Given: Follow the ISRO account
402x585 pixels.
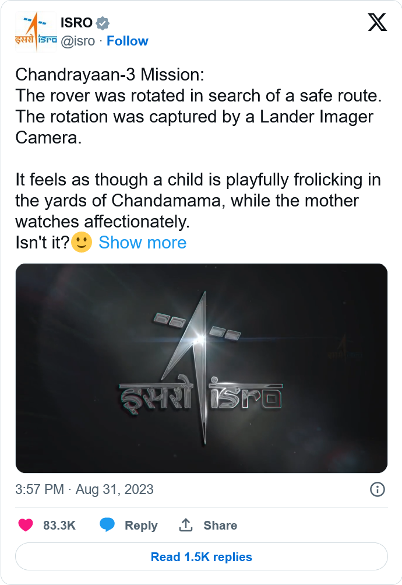Looking at the screenshot, I should point(127,41).
